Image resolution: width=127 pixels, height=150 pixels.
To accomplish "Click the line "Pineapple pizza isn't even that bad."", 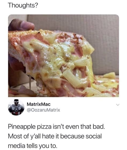I will coord(57,127).
